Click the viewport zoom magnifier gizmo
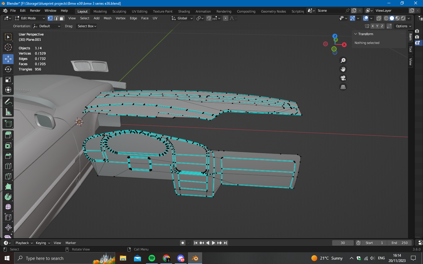423x264 pixels. [343, 60]
